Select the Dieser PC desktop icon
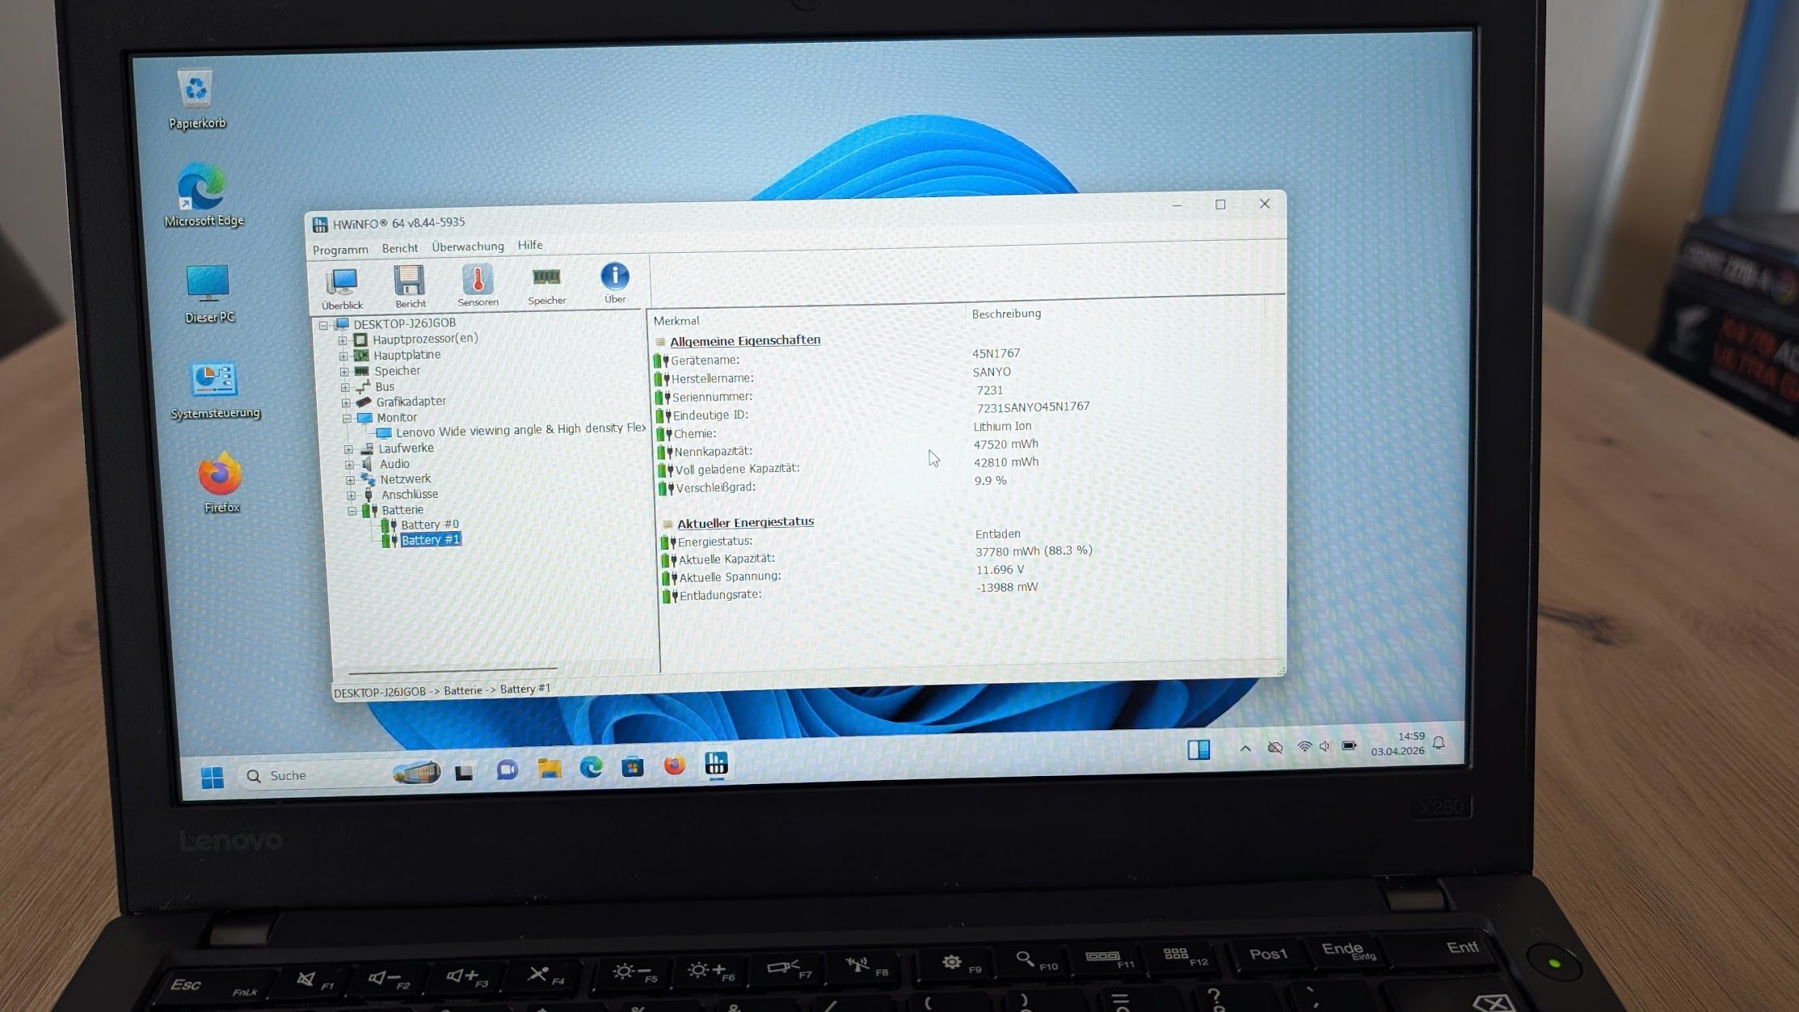The image size is (1799, 1012). (209, 294)
